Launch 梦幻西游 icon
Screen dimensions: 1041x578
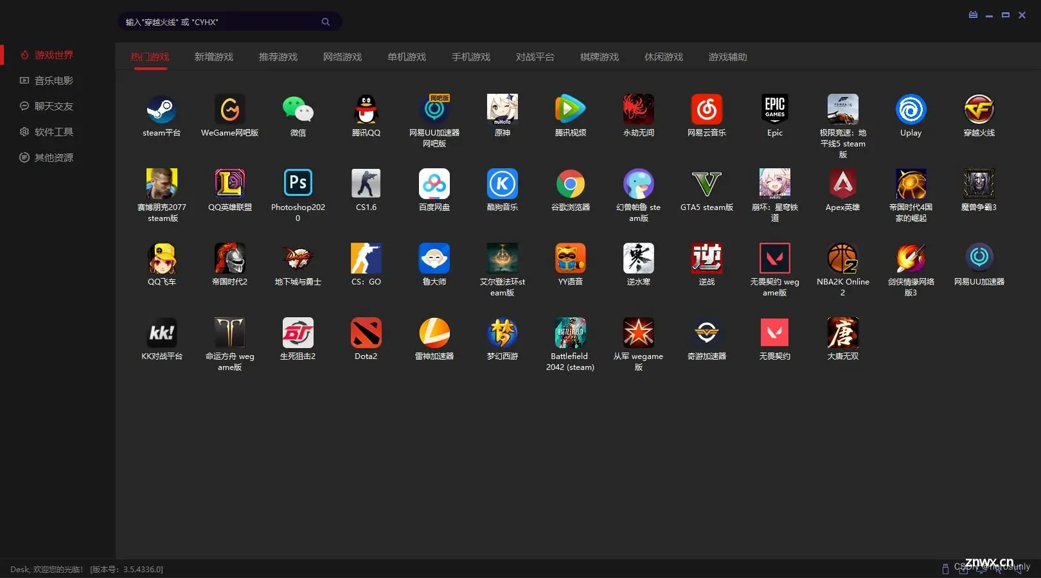(x=503, y=333)
